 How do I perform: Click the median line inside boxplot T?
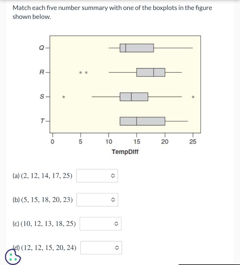pos(137,120)
